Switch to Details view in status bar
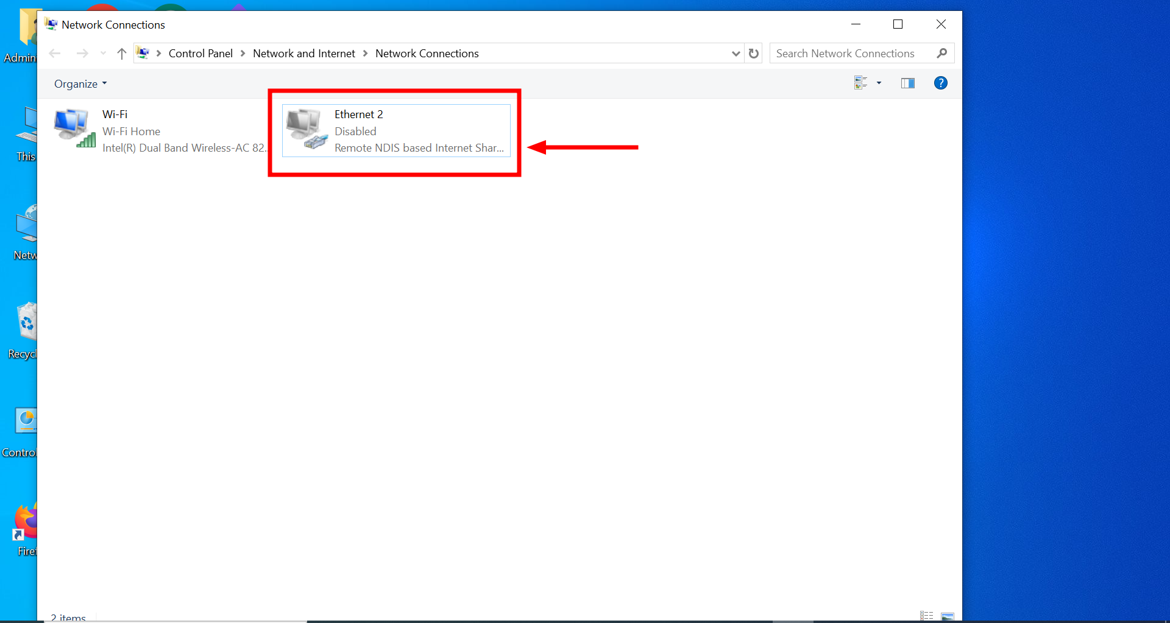1170x623 pixels. tap(926, 616)
